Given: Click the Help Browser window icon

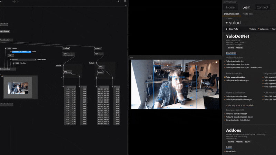Looking at the screenshot, I should pyautogui.click(x=225, y=2).
